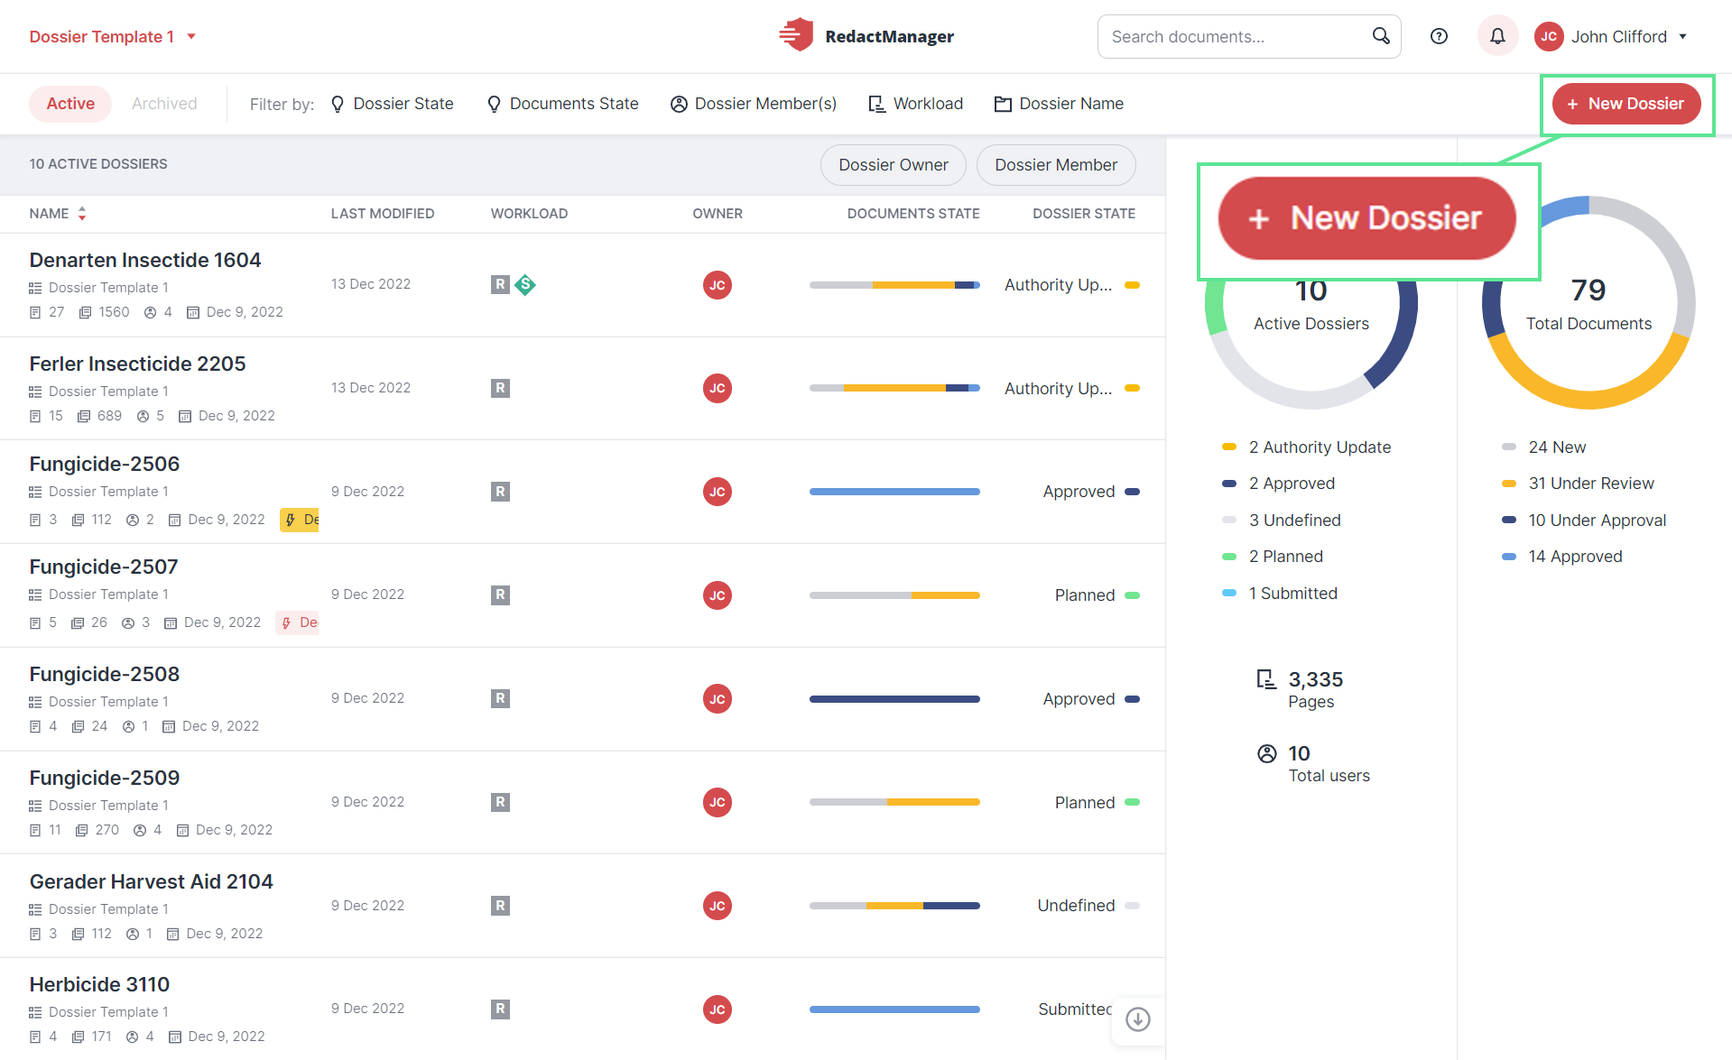Click the WORKLOAD column header
Image resolution: width=1732 pixels, height=1060 pixels.
(x=529, y=214)
